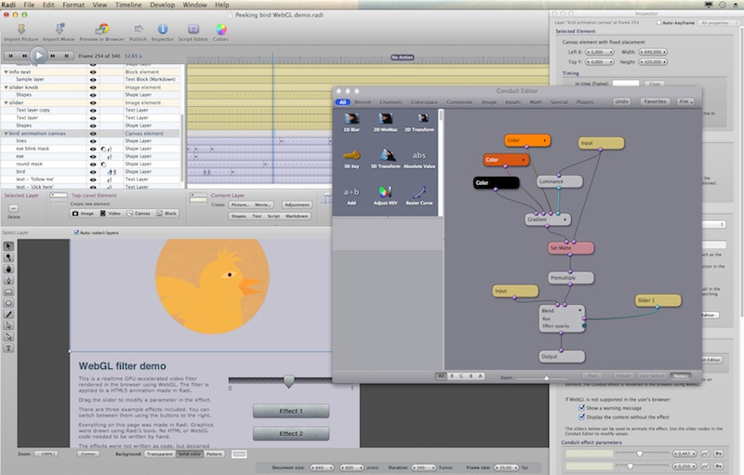This screenshot has width=744, height=475.
Task: Open Preview in Browser from the toolbar
Action: [x=101, y=30]
